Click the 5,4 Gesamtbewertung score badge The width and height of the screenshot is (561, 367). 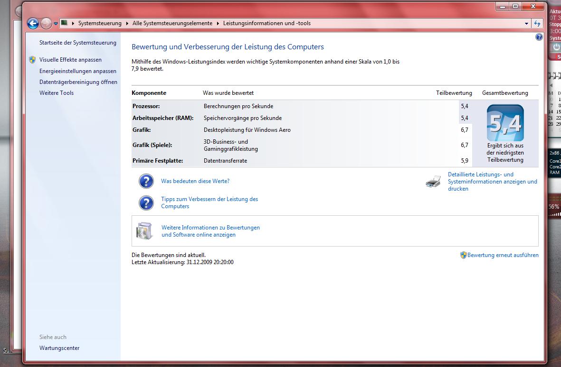(505, 123)
